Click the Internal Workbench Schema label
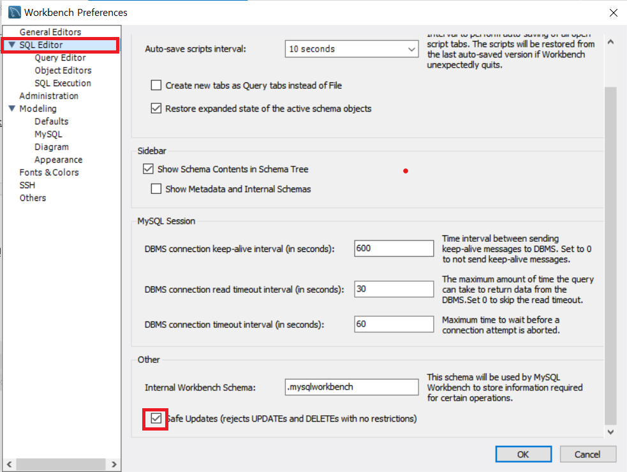 [200, 388]
